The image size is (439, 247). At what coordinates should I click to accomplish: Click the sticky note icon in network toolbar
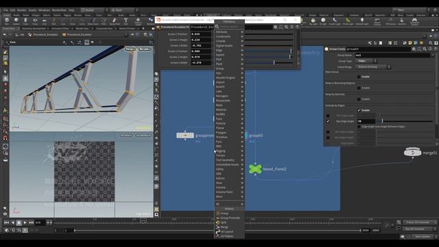410,43
